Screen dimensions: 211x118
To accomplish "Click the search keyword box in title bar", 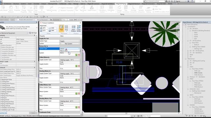I will 155,1.
